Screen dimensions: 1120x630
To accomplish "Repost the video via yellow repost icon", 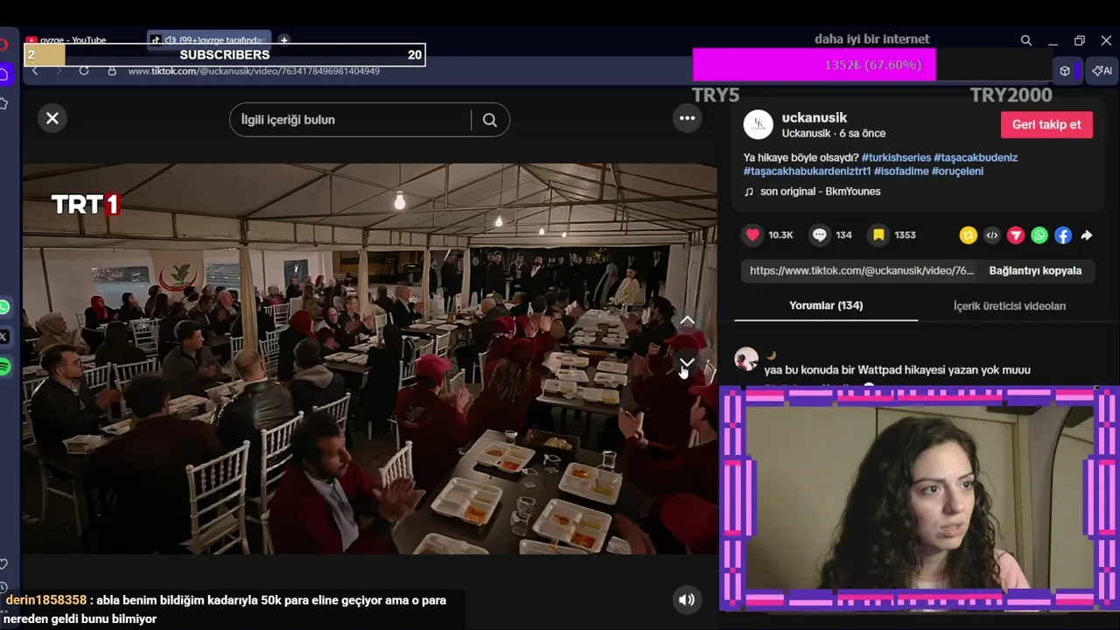I will pos(968,235).
